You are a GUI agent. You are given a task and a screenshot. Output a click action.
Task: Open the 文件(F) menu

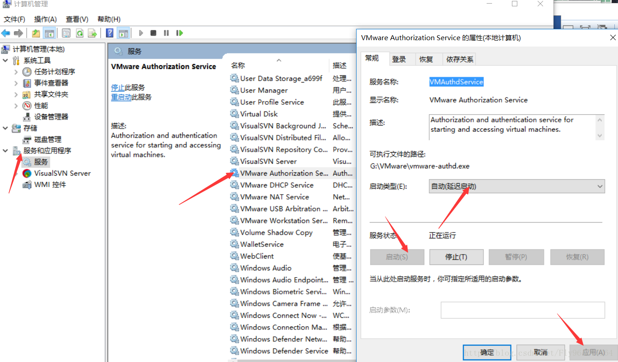coord(14,19)
